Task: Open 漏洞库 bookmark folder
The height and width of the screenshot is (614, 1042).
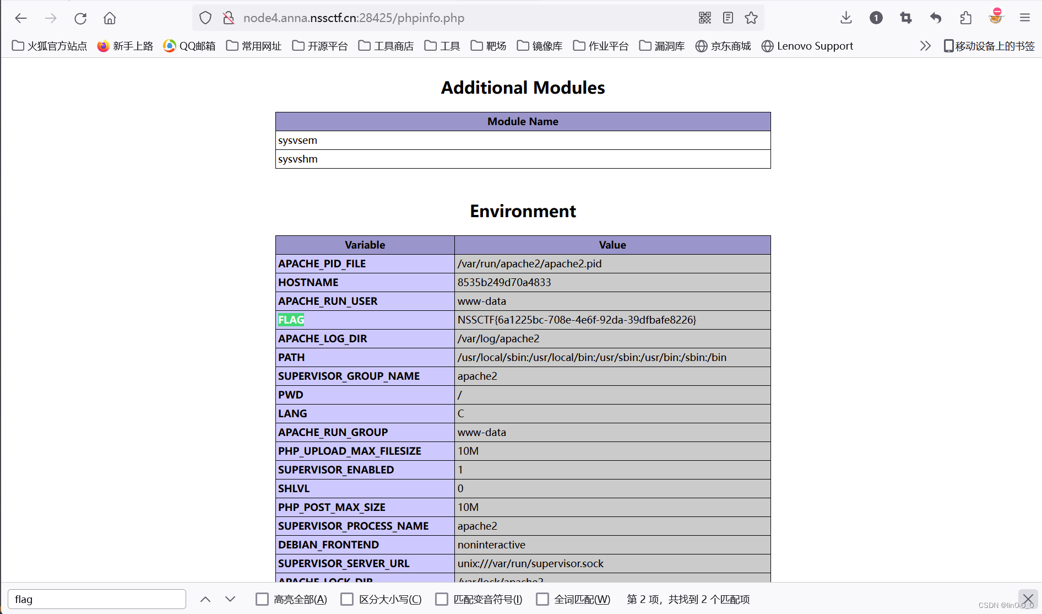Action: [662, 46]
